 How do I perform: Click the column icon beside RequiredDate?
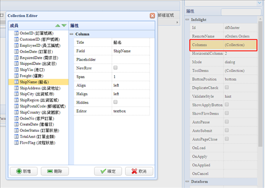16,58
